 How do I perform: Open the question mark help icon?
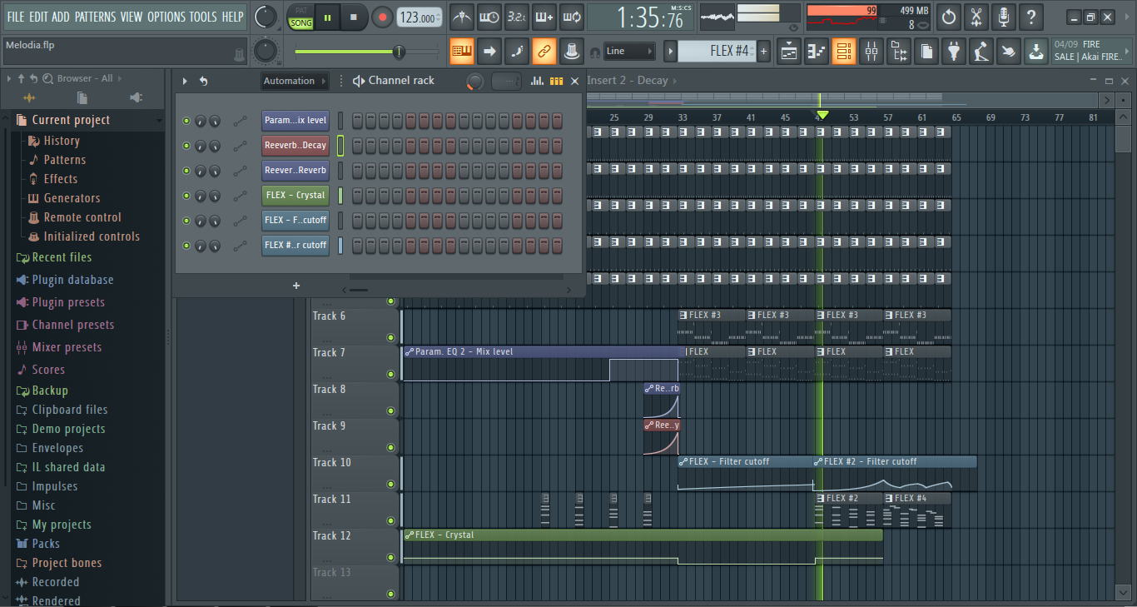point(1031,17)
